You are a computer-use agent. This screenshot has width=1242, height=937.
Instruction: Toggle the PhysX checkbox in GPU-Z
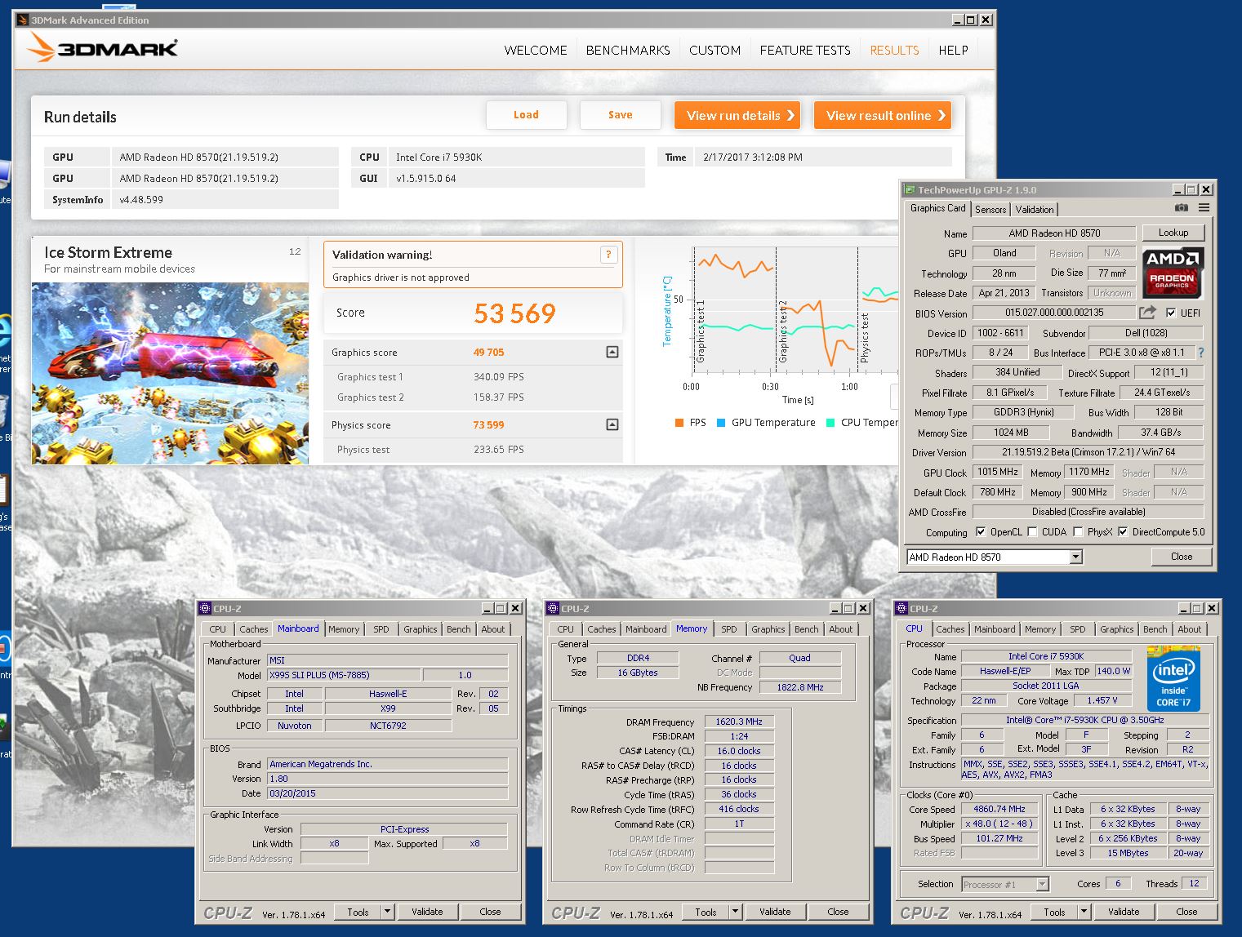point(1078,531)
